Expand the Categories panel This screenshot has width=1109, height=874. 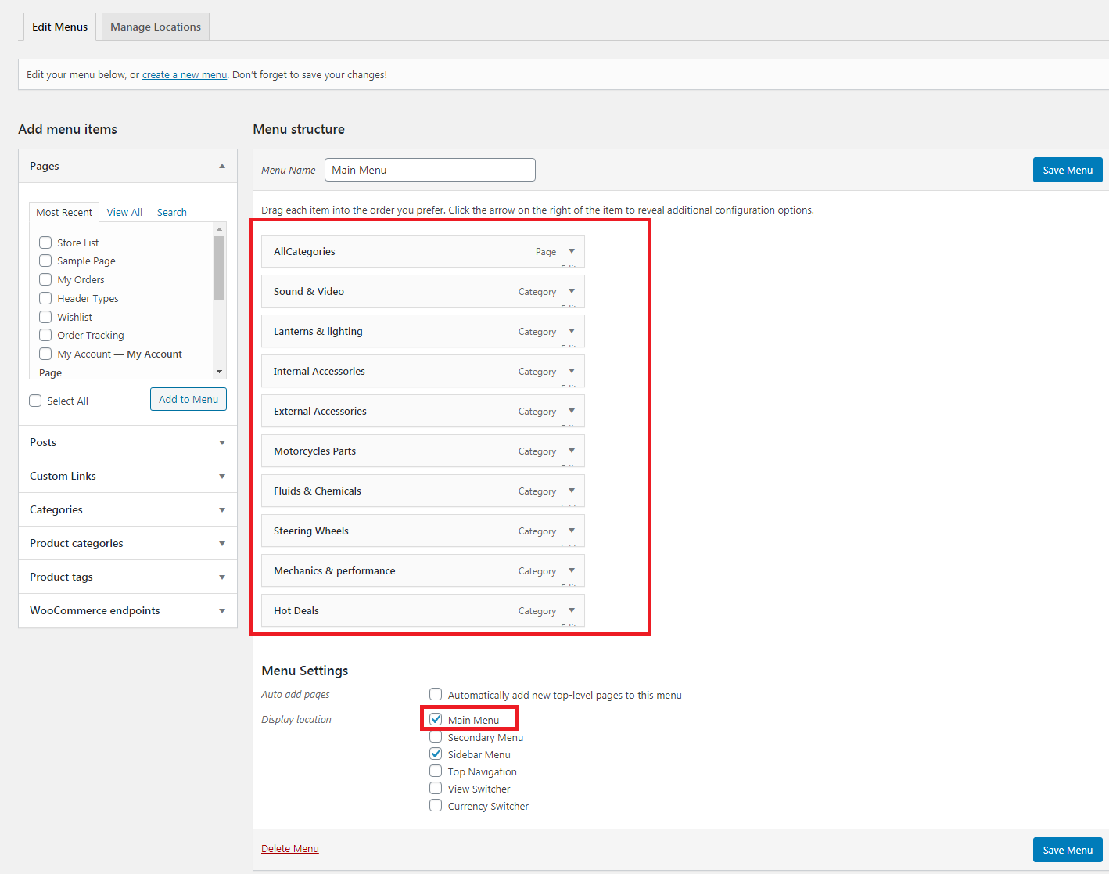click(127, 509)
